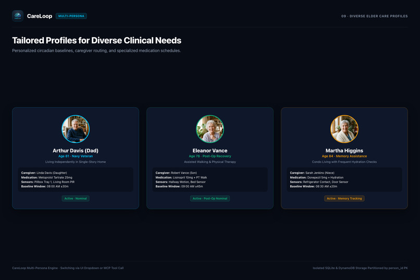The width and height of the screenshot is (420, 280).
Task: Click 'Living Independently in Single-Story Home' text
Action: 76,162
